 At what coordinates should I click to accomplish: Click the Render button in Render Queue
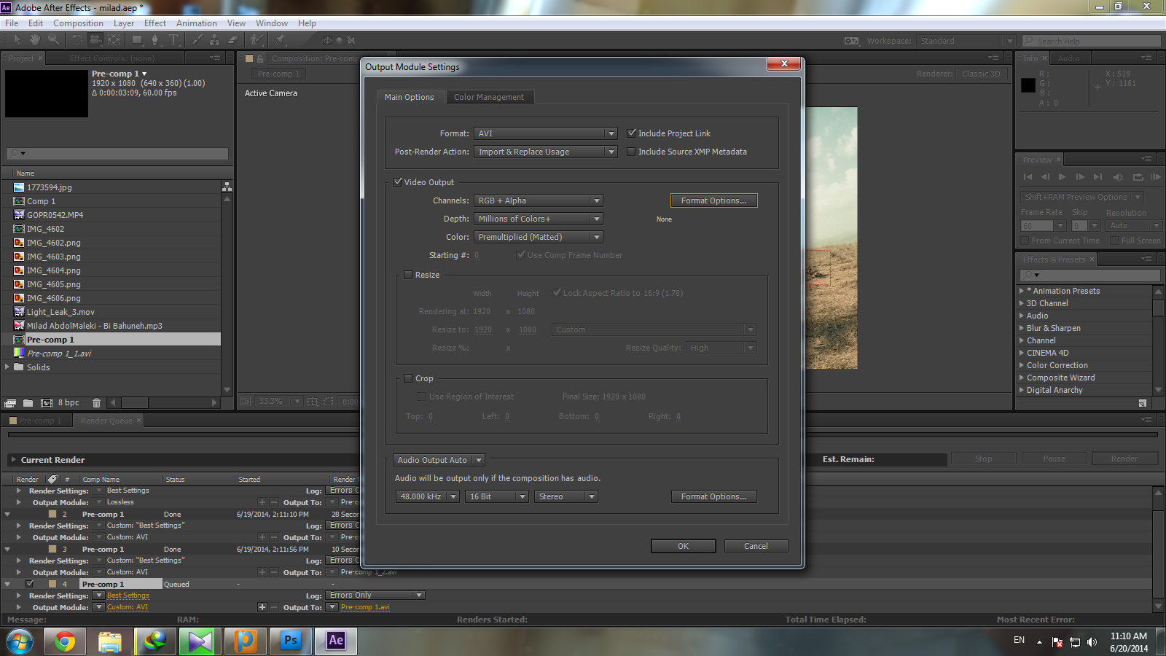click(x=1124, y=458)
